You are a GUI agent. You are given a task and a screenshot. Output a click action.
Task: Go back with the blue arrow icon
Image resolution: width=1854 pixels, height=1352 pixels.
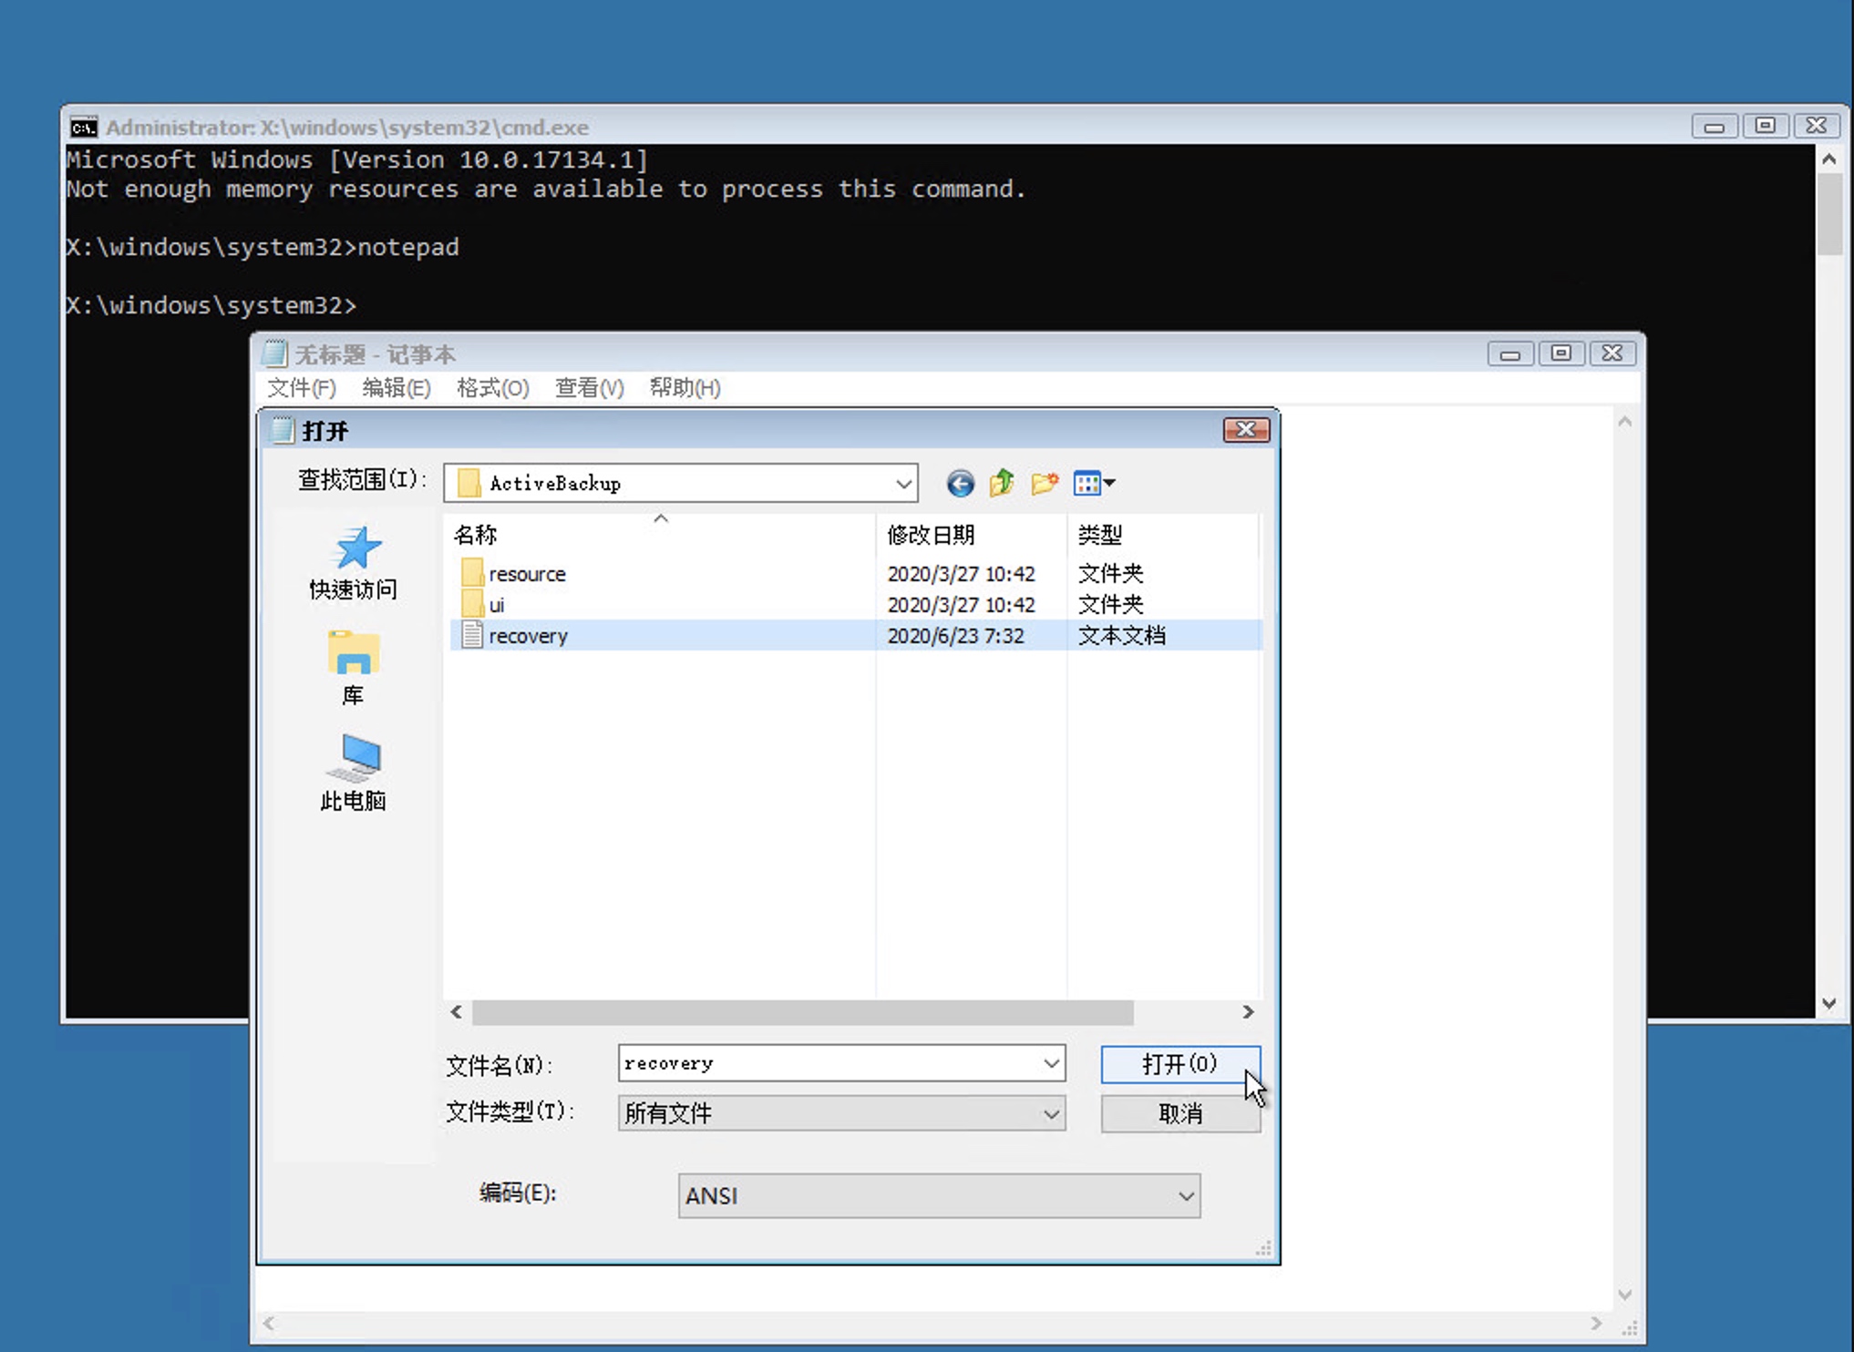point(959,484)
